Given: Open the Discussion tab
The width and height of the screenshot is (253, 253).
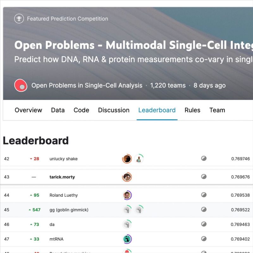Looking at the screenshot, I should 114,110.
